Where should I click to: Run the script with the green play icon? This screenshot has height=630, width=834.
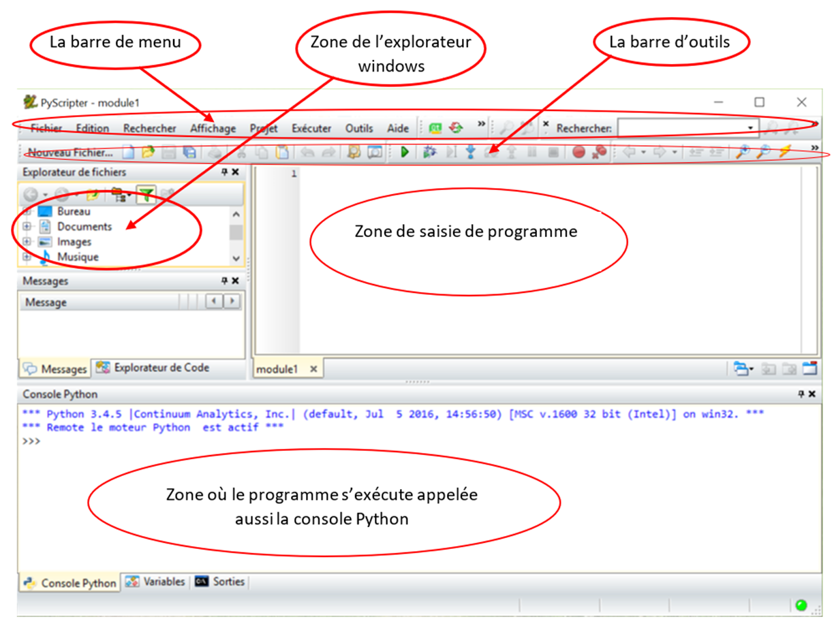[404, 153]
